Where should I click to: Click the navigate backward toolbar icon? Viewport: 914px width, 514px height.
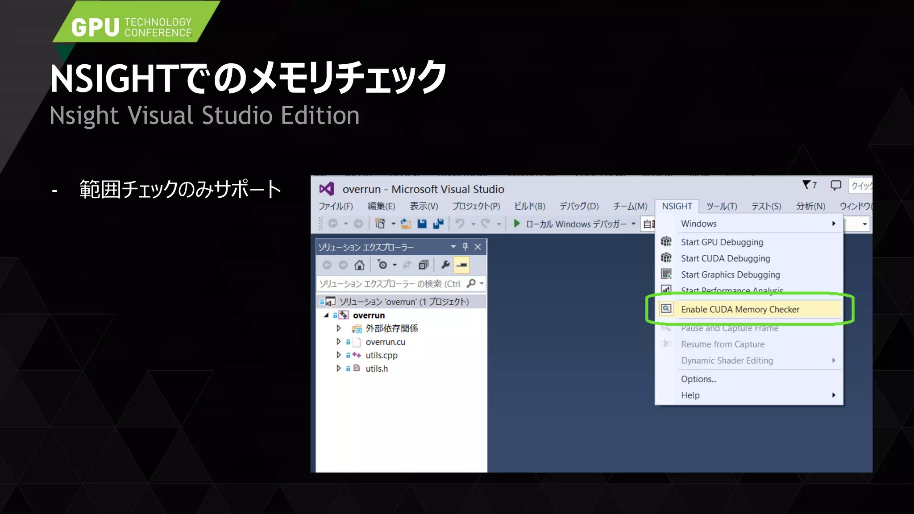pos(333,224)
